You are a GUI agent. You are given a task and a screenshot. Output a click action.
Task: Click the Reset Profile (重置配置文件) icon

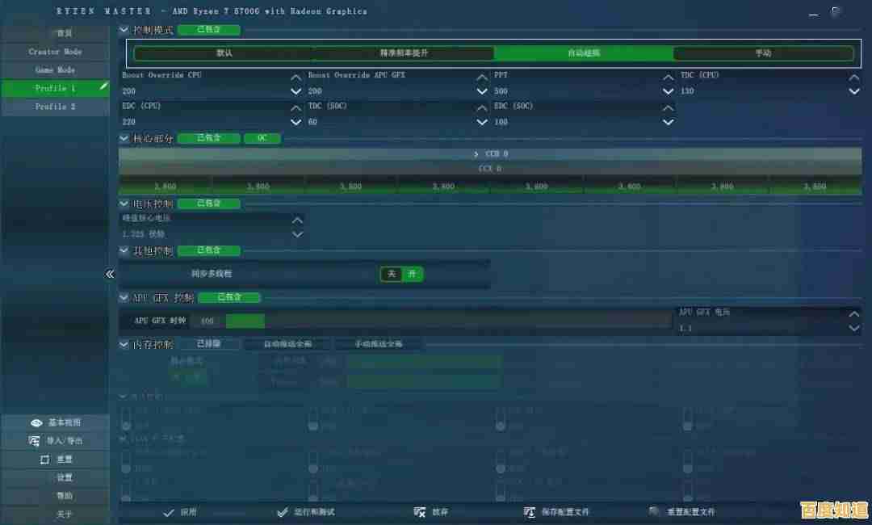(655, 512)
